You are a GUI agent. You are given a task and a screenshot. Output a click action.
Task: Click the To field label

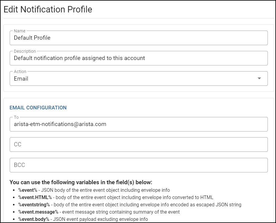pyautogui.click(x=16, y=117)
